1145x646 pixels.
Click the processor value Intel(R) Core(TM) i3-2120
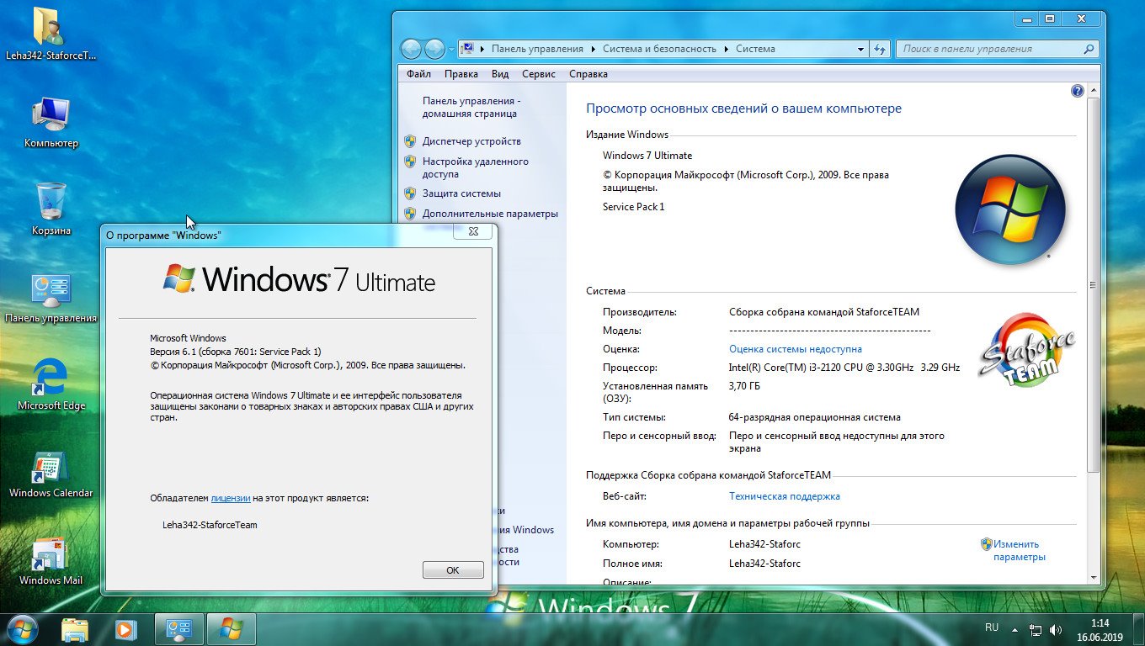[844, 368]
